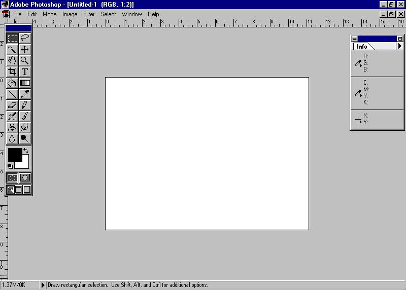The width and height of the screenshot is (406, 290).
Task: Collapse the Info palette with zoom box
Action: click(x=400, y=39)
